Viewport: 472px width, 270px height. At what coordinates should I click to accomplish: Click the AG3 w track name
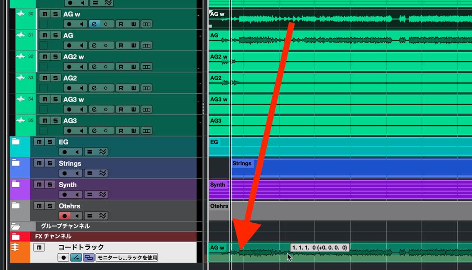pos(73,99)
